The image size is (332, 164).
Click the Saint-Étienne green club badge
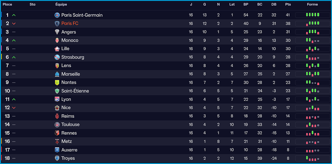coord(57,91)
